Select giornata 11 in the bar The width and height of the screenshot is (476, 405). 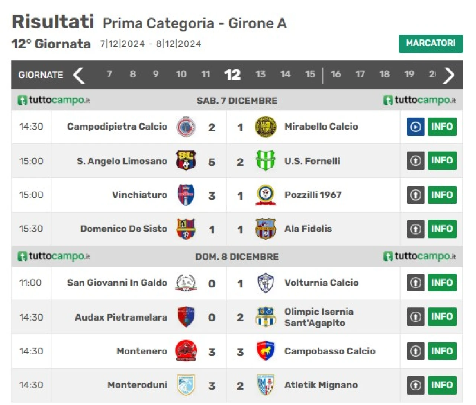point(206,74)
